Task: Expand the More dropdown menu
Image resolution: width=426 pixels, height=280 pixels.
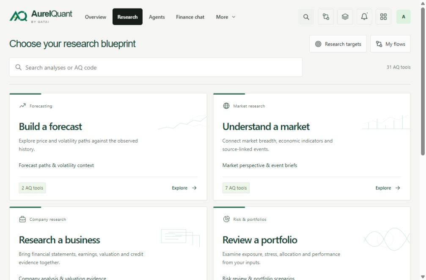Action: coord(225,17)
